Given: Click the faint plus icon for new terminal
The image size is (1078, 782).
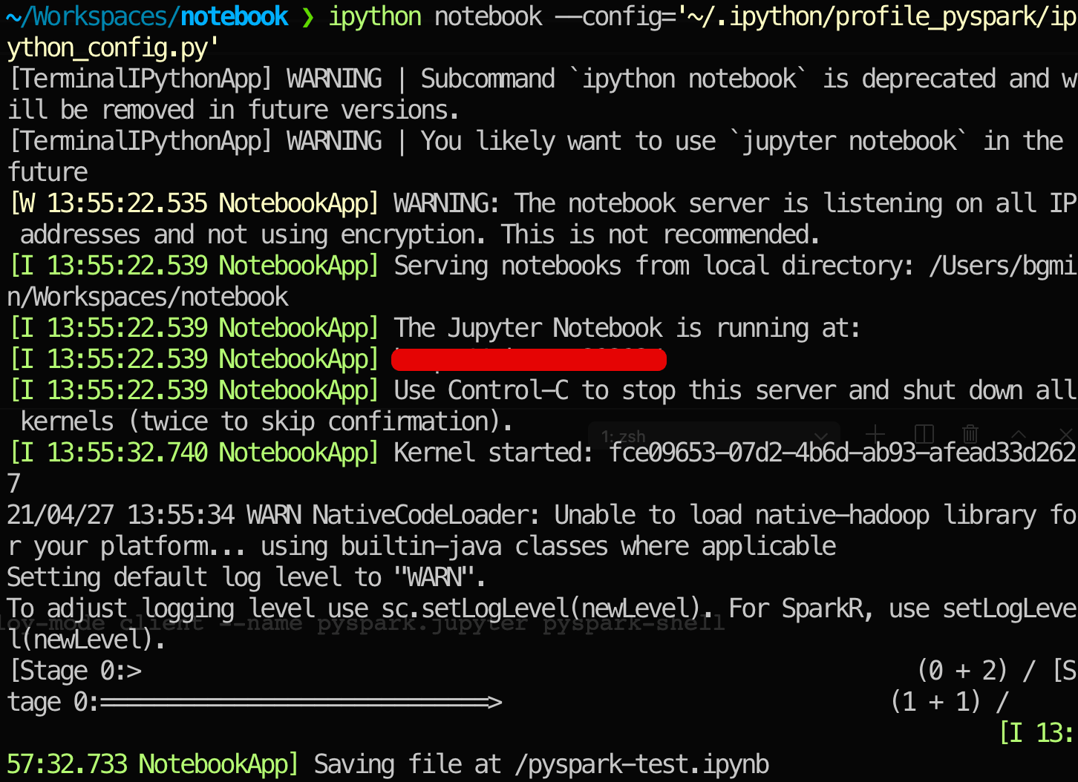Looking at the screenshot, I should 875,434.
